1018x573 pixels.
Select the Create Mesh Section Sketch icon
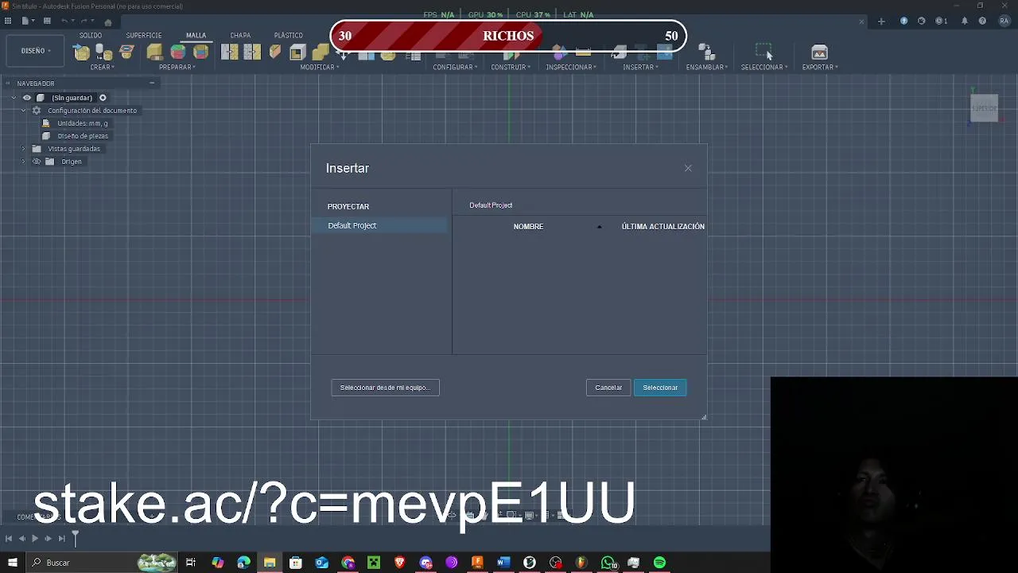(x=126, y=53)
